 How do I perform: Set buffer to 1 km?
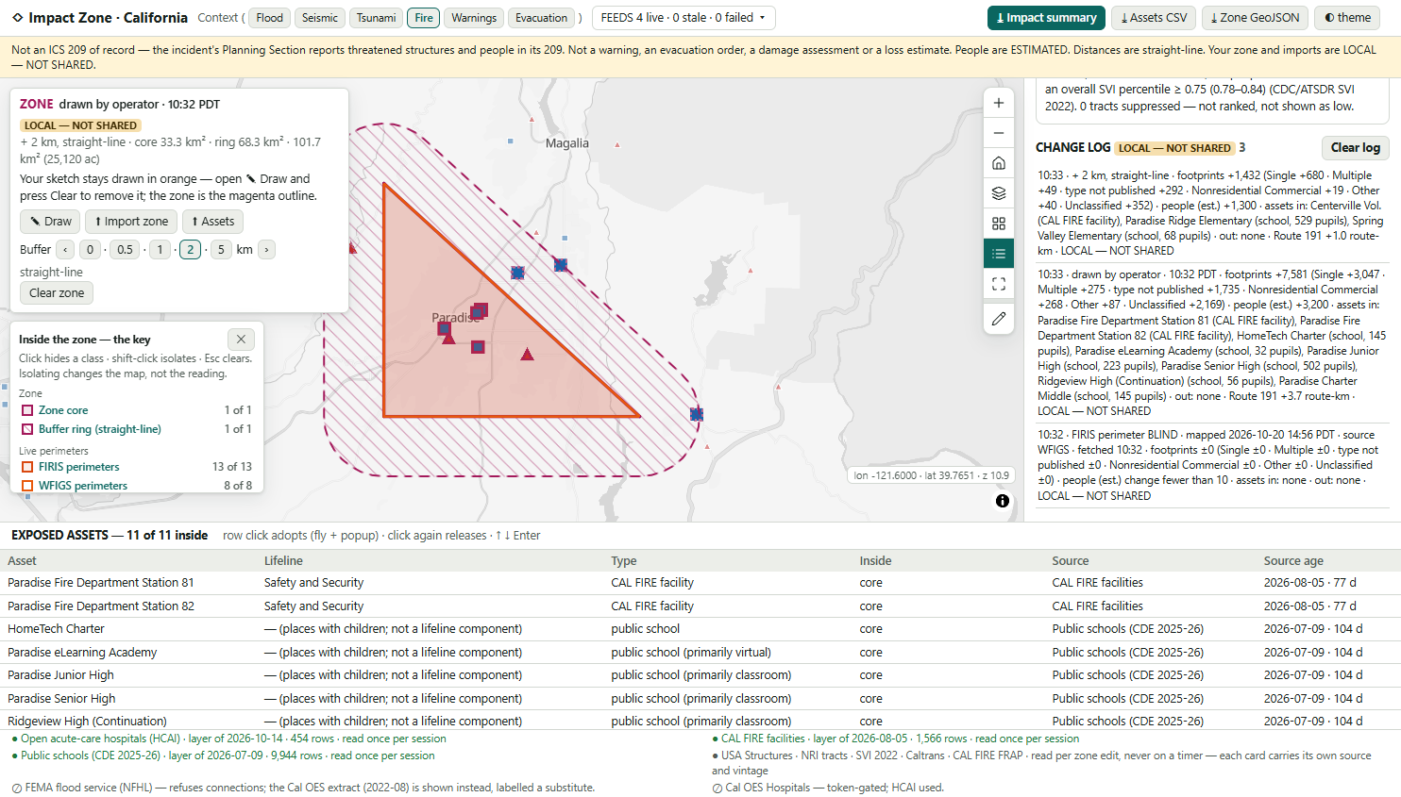tap(160, 249)
